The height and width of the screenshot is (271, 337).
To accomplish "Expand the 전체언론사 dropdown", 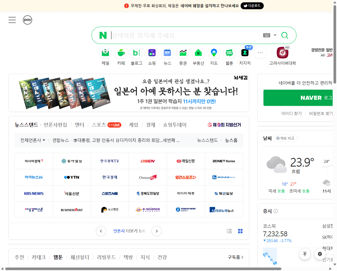I will coord(33,140).
